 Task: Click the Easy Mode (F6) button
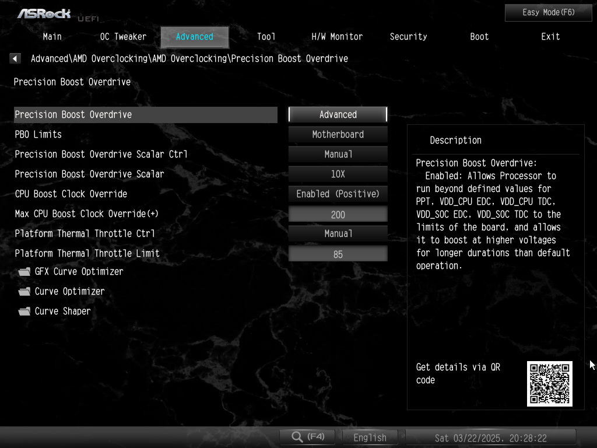tap(548, 13)
